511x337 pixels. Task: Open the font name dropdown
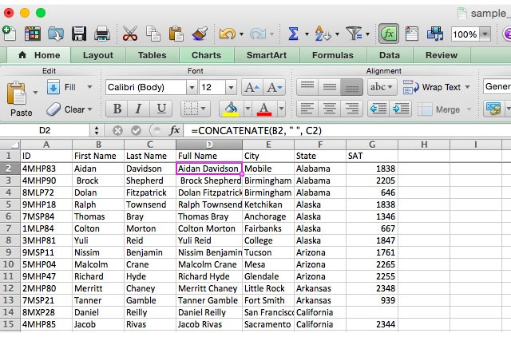192,87
